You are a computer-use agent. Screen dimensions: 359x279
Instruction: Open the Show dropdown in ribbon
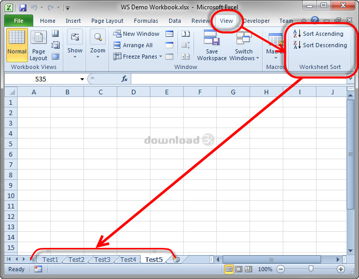[x=75, y=46]
